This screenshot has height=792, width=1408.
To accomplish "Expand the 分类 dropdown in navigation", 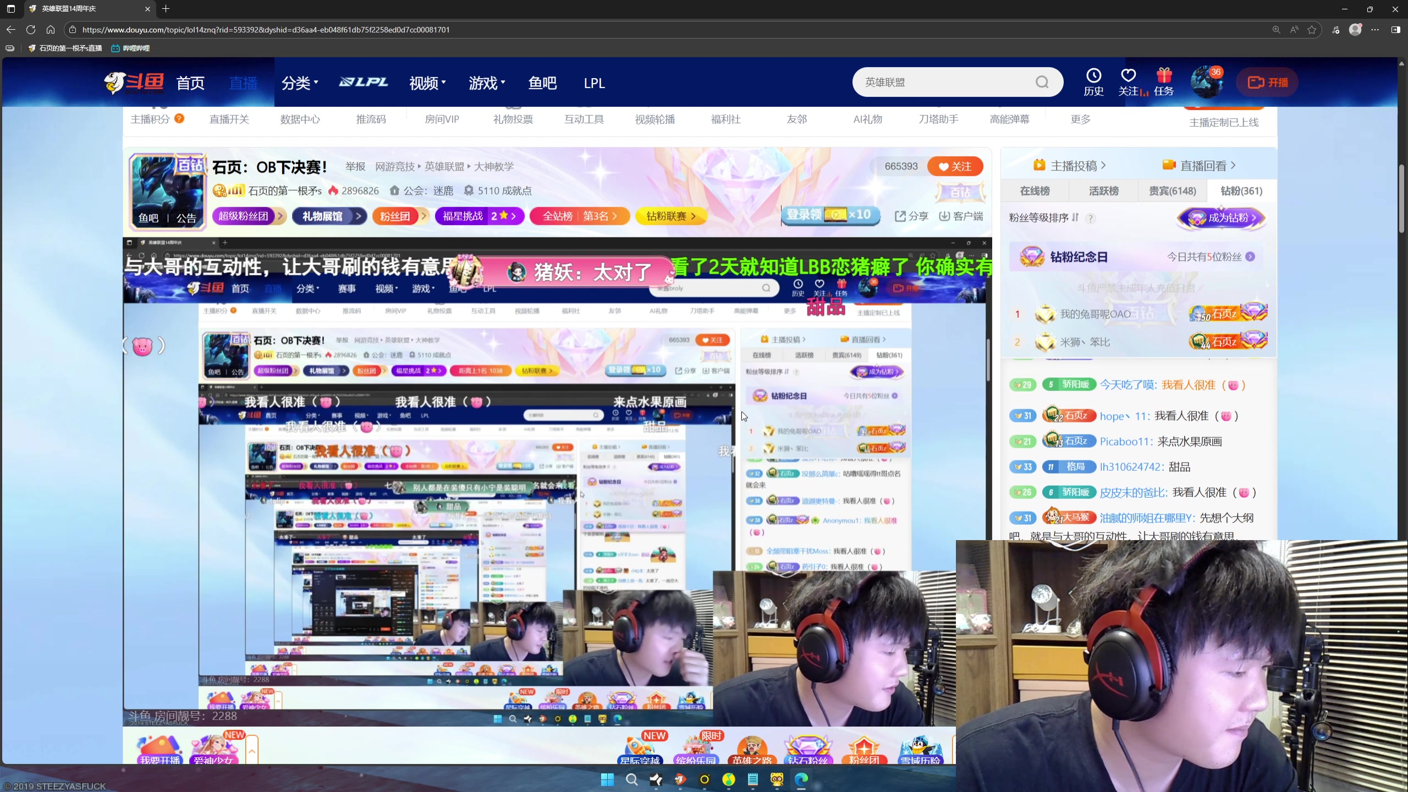I will tap(300, 83).
